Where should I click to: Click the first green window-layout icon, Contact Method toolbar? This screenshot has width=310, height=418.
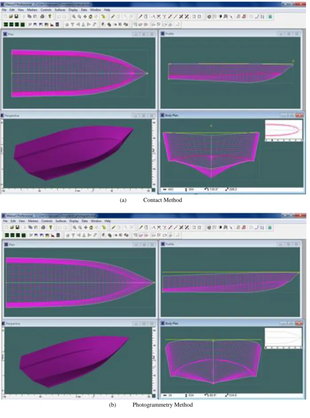point(6,24)
